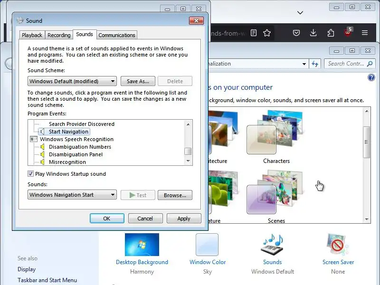The width and height of the screenshot is (380, 285).
Task: Click the Window Color Sky swatch
Action: pyautogui.click(x=207, y=245)
